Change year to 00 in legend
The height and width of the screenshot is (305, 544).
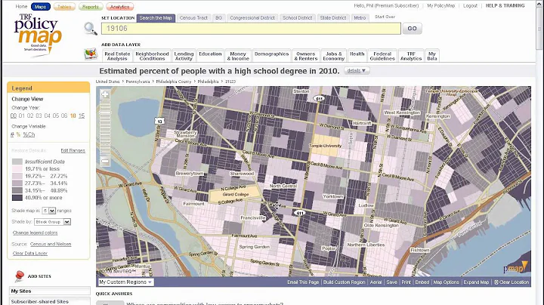pyautogui.click(x=14, y=116)
